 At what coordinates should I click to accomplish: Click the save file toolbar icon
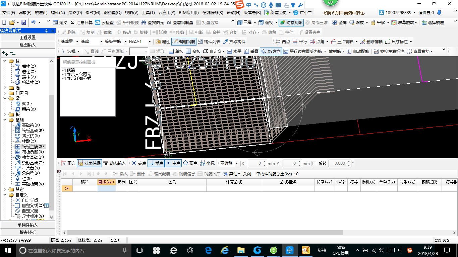click(x=24, y=22)
